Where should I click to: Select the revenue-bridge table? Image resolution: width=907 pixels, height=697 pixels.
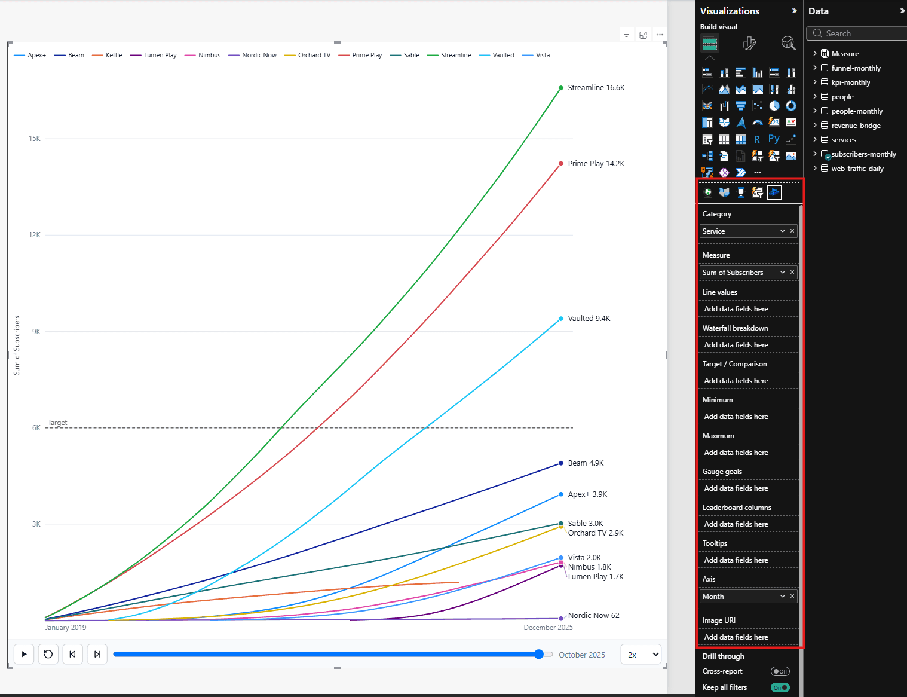coord(856,126)
